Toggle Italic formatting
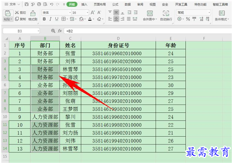This screenshot has width=233, height=164. click(50, 19)
